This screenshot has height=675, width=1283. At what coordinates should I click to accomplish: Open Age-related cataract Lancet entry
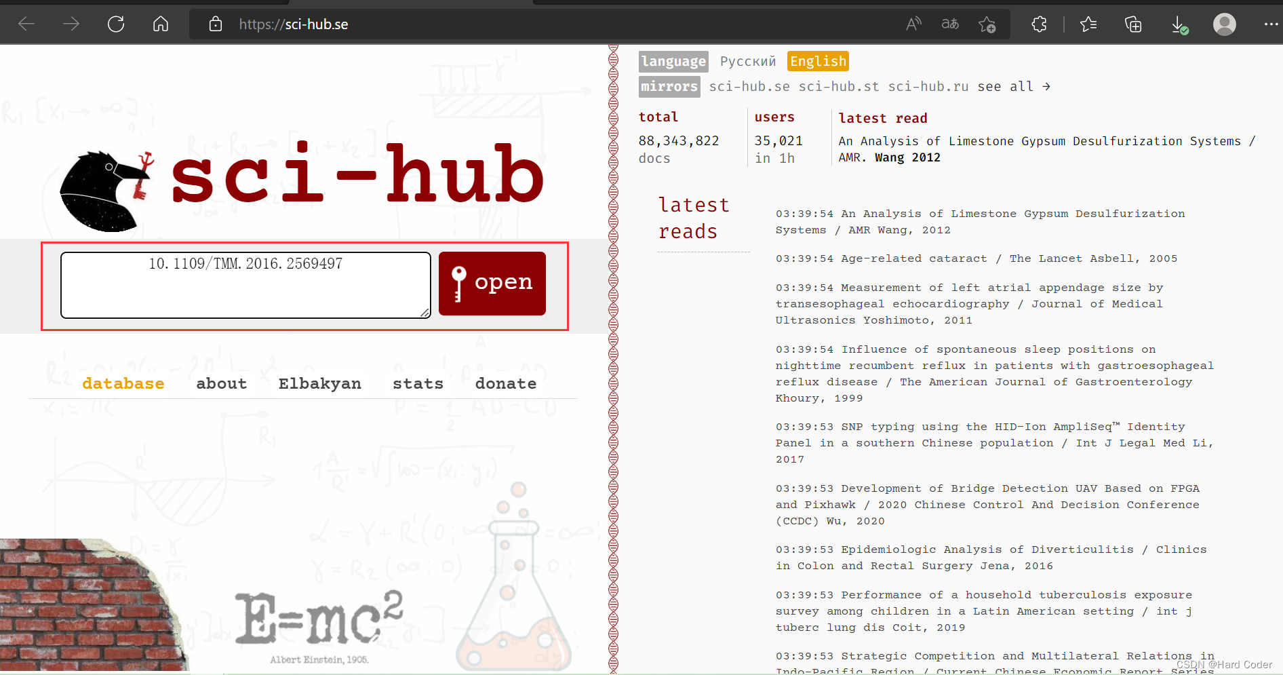coord(976,258)
